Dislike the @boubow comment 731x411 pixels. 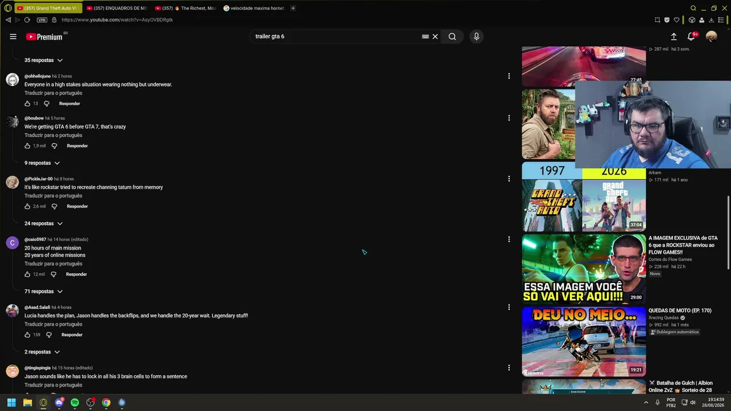(x=55, y=146)
